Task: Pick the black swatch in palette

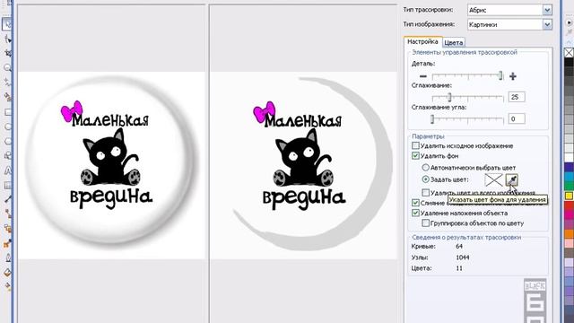Action: tap(569, 62)
